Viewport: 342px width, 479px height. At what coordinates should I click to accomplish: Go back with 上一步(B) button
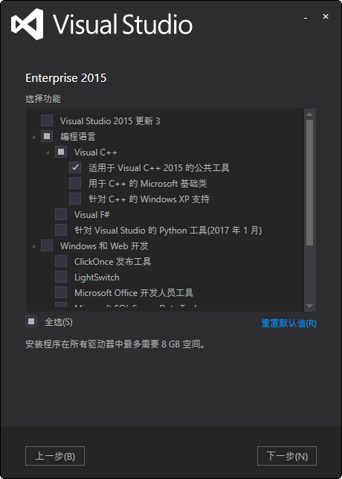[55, 456]
